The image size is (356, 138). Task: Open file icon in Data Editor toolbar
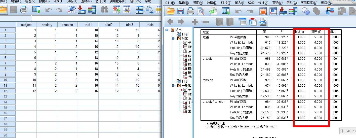point(3,10)
